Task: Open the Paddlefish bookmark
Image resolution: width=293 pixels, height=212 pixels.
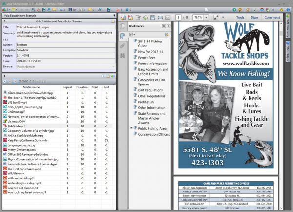Action: [147, 101]
